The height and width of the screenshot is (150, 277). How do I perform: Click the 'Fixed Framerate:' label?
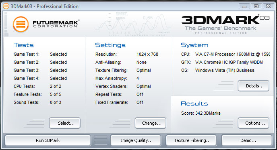click(x=112, y=102)
